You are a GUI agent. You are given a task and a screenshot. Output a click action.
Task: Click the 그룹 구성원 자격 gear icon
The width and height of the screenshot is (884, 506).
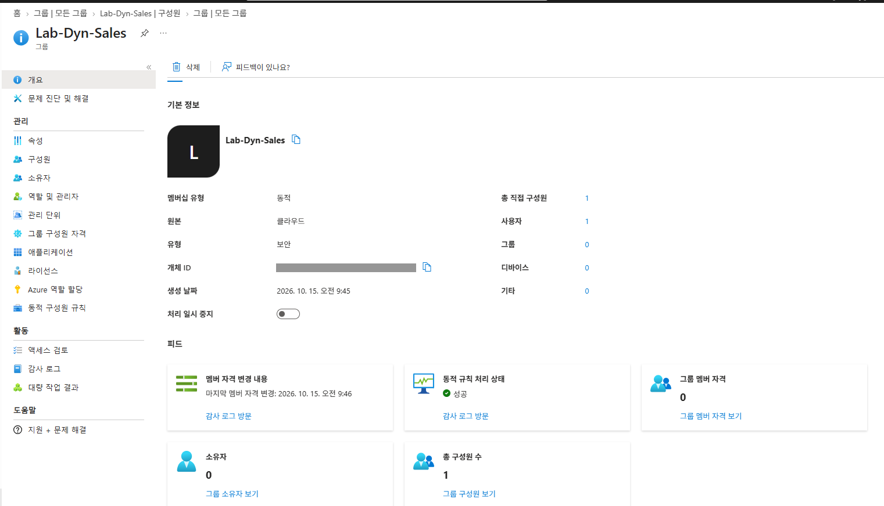point(18,233)
